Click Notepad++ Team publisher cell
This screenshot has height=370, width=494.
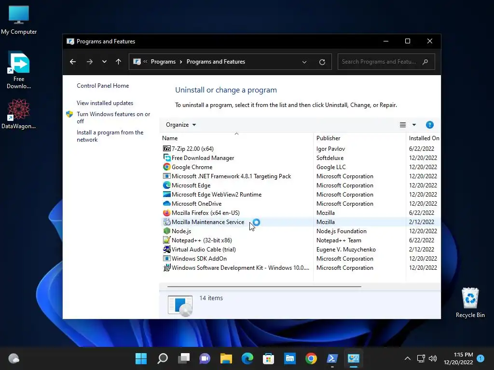(x=339, y=240)
